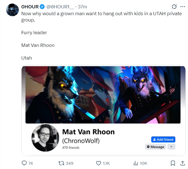Expand the chevron dropdown beside Message
188x169 pixels.
pyautogui.click(x=171, y=147)
